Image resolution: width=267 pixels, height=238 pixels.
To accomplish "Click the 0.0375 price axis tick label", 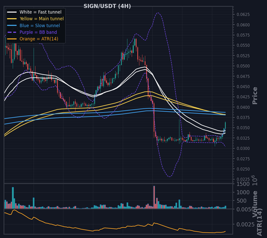I will pyautogui.click(x=243, y=118).
